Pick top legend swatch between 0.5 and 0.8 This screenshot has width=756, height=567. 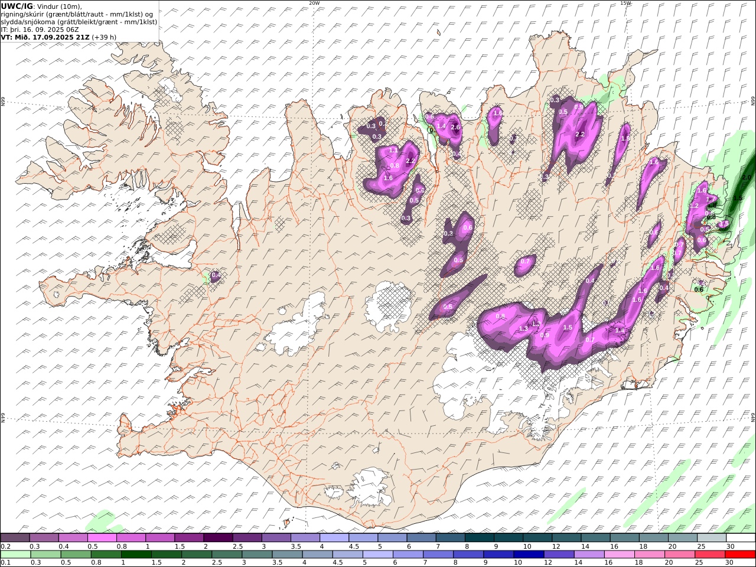coord(102,537)
